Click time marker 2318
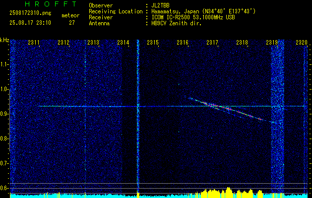 242,42
